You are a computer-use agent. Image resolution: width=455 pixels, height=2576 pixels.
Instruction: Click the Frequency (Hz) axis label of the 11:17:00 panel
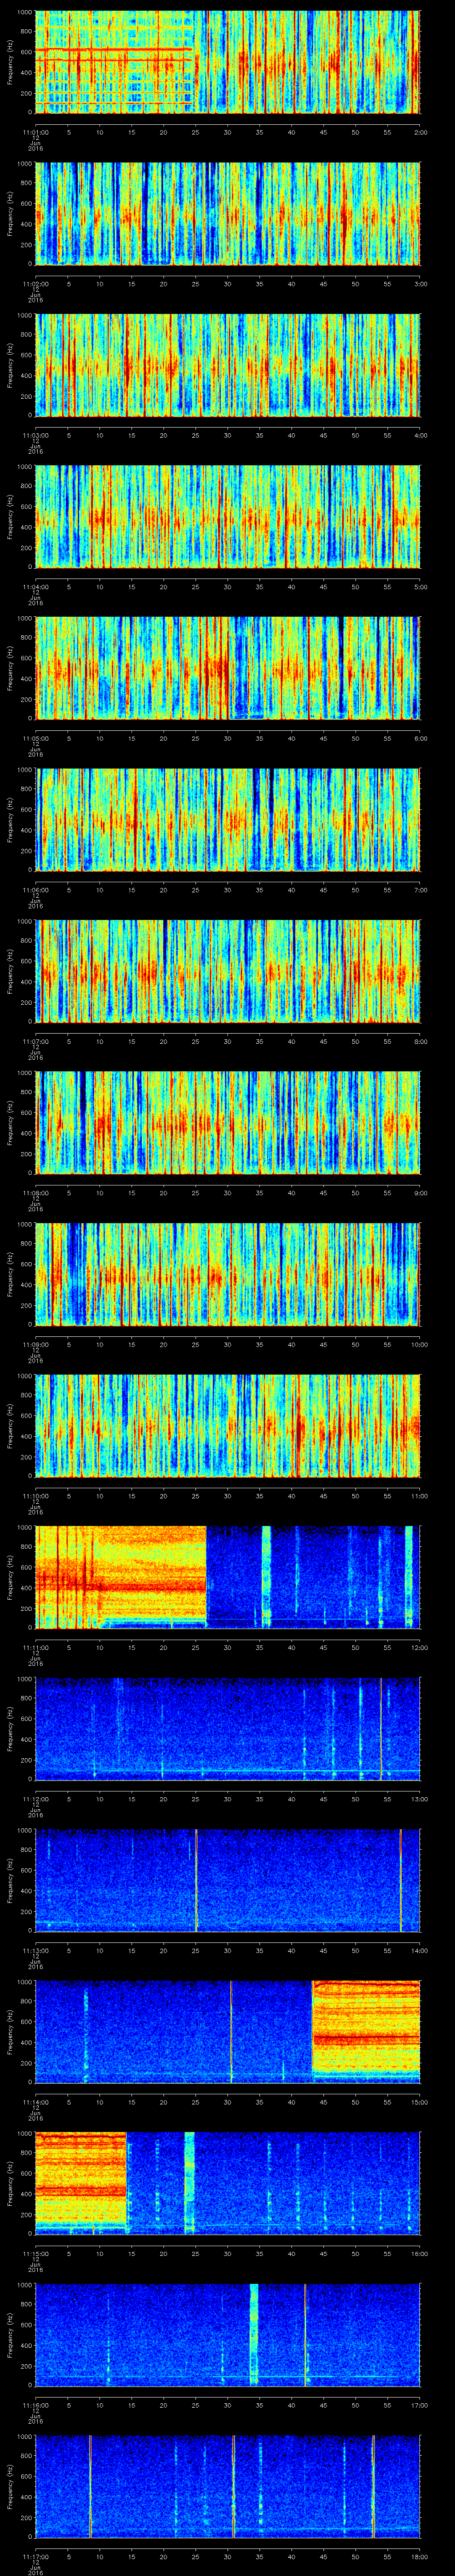point(10,2486)
